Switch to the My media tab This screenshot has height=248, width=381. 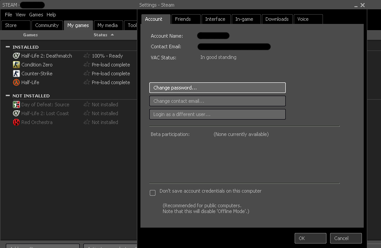(x=108, y=25)
